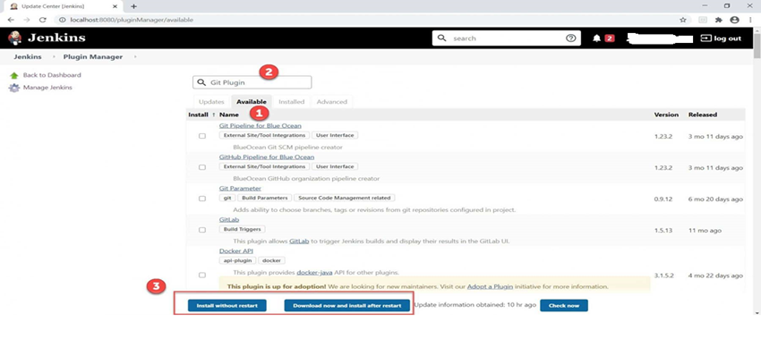Click Install without restart button
The width and height of the screenshot is (761, 348).
tap(227, 306)
